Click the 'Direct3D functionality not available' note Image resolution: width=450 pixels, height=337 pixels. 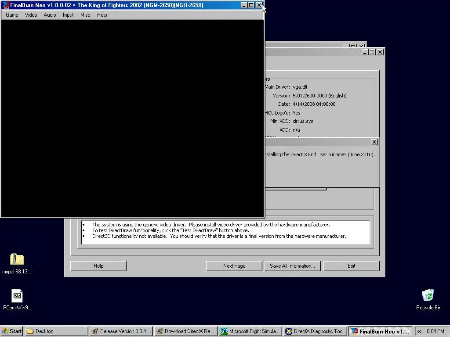coord(219,236)
